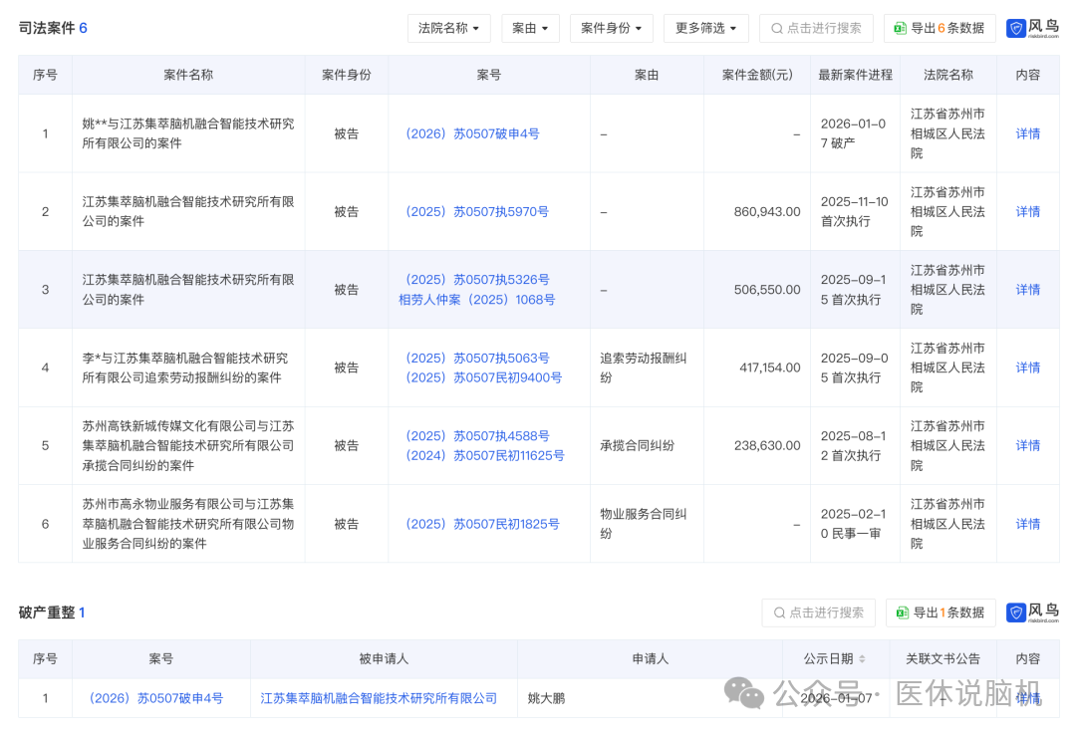Image resolution: width=1076 pixels, height=736 pixels.
Task: Expand the 案由 filter dropdown
Action: click(x=530, y=28)
